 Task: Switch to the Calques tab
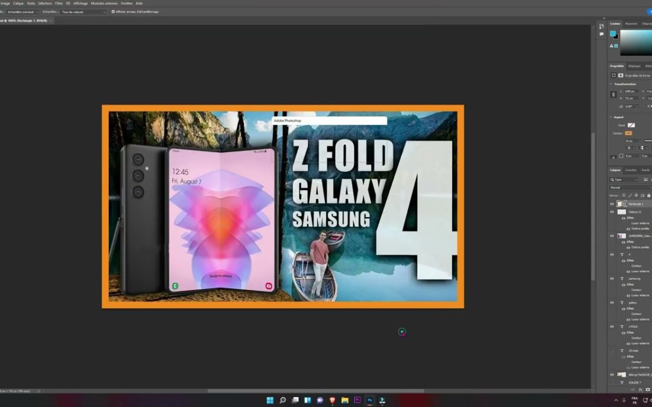615,170
